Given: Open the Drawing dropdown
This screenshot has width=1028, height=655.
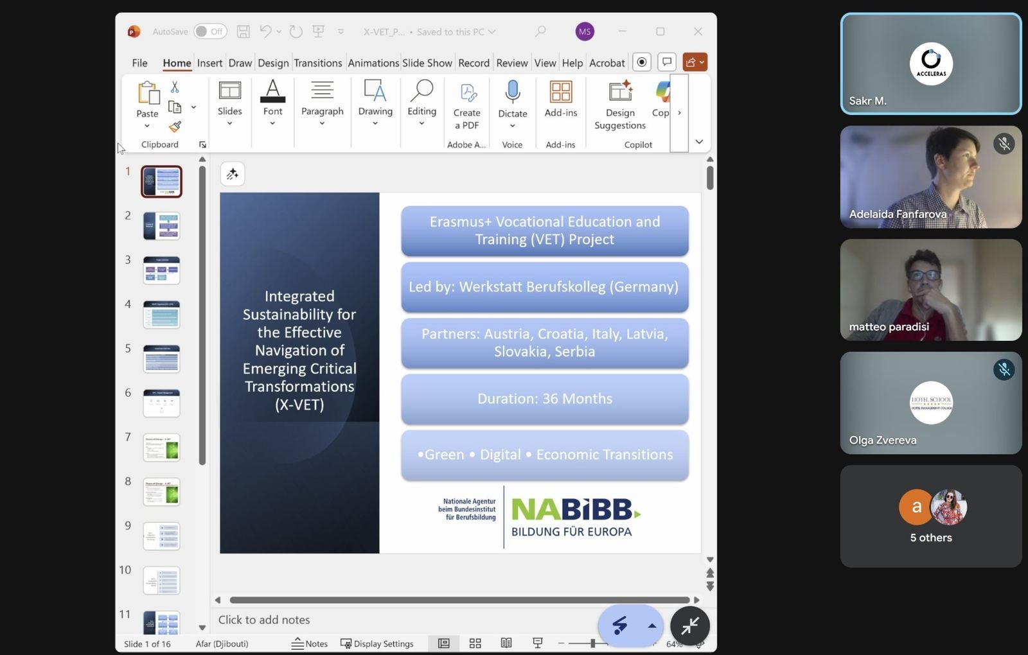Looking at the screenshot, I should [x=375, y=103].
